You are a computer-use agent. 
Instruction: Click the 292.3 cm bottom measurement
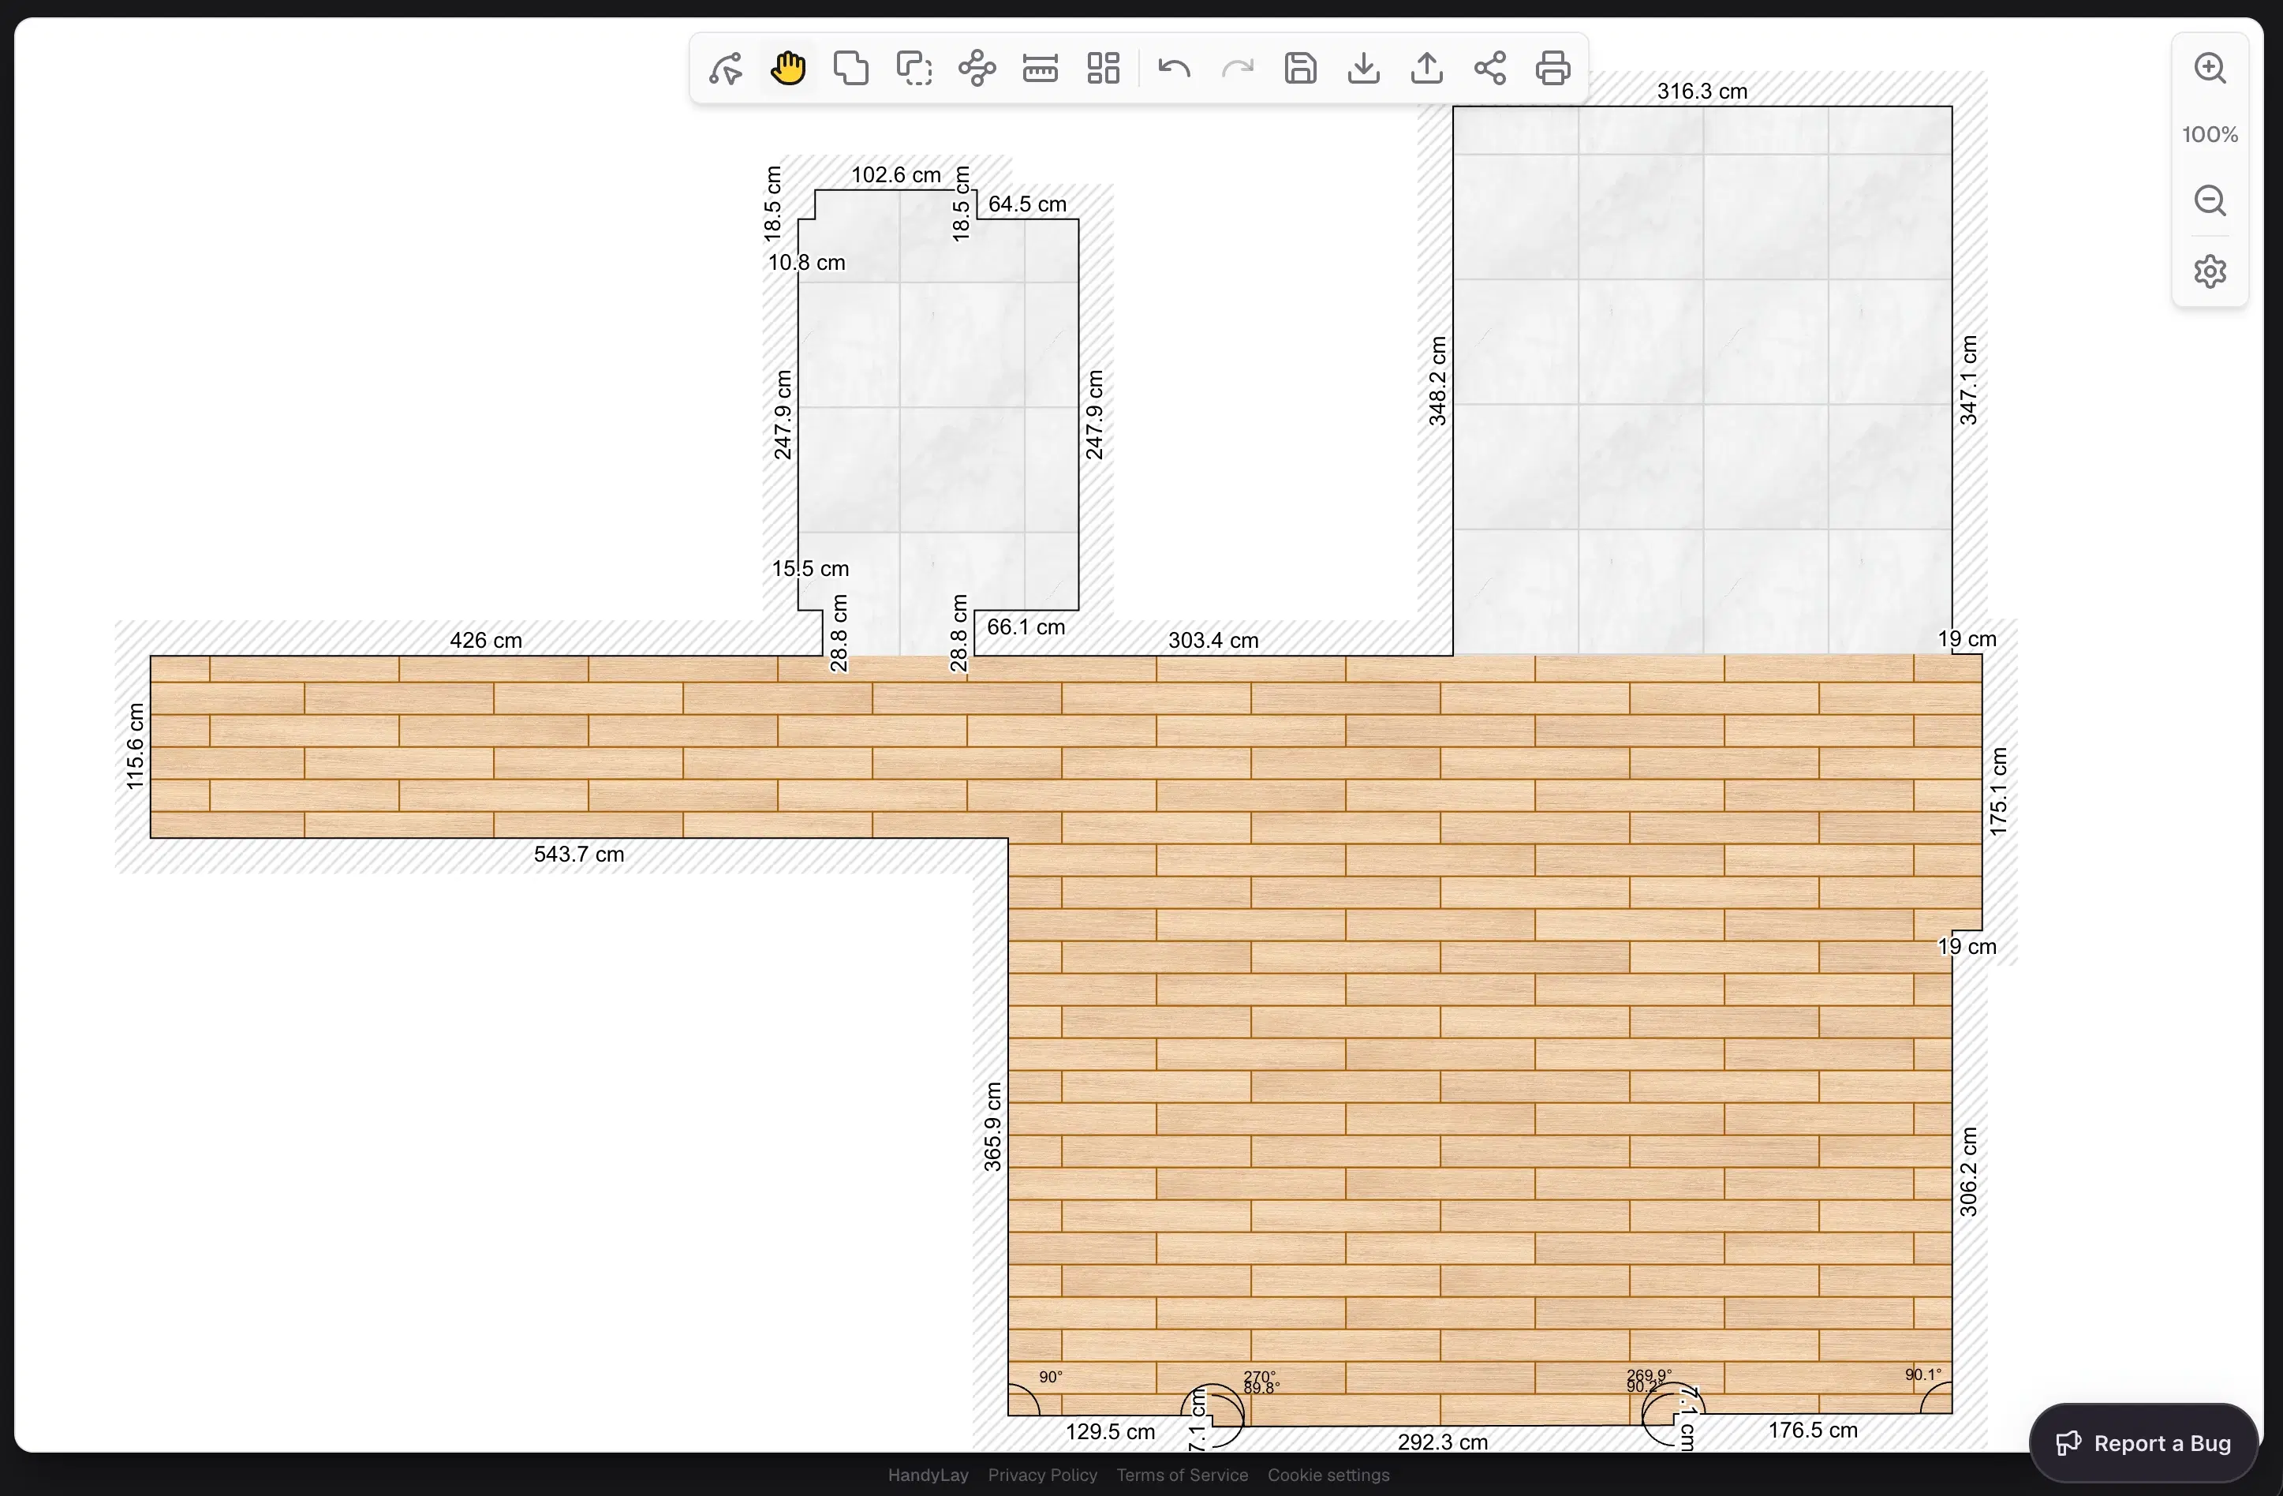[1443, 1442]
